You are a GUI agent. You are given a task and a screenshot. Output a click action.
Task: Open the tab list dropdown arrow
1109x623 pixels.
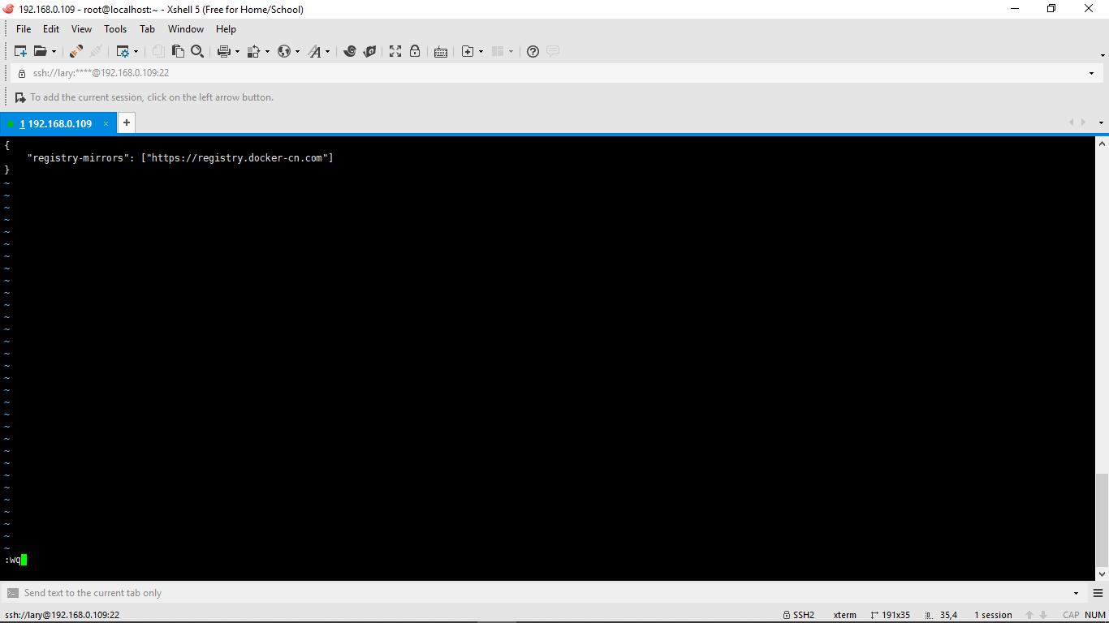point(1101,122)
